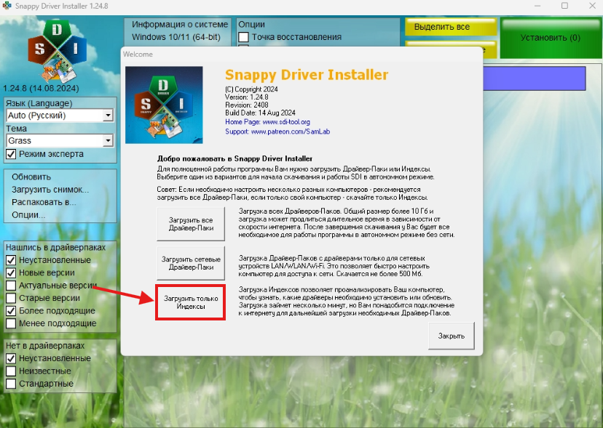Toggle Неустановленные under Нет в драйверпаках
This screenshot has width=603, height=428.
point(11,358)
